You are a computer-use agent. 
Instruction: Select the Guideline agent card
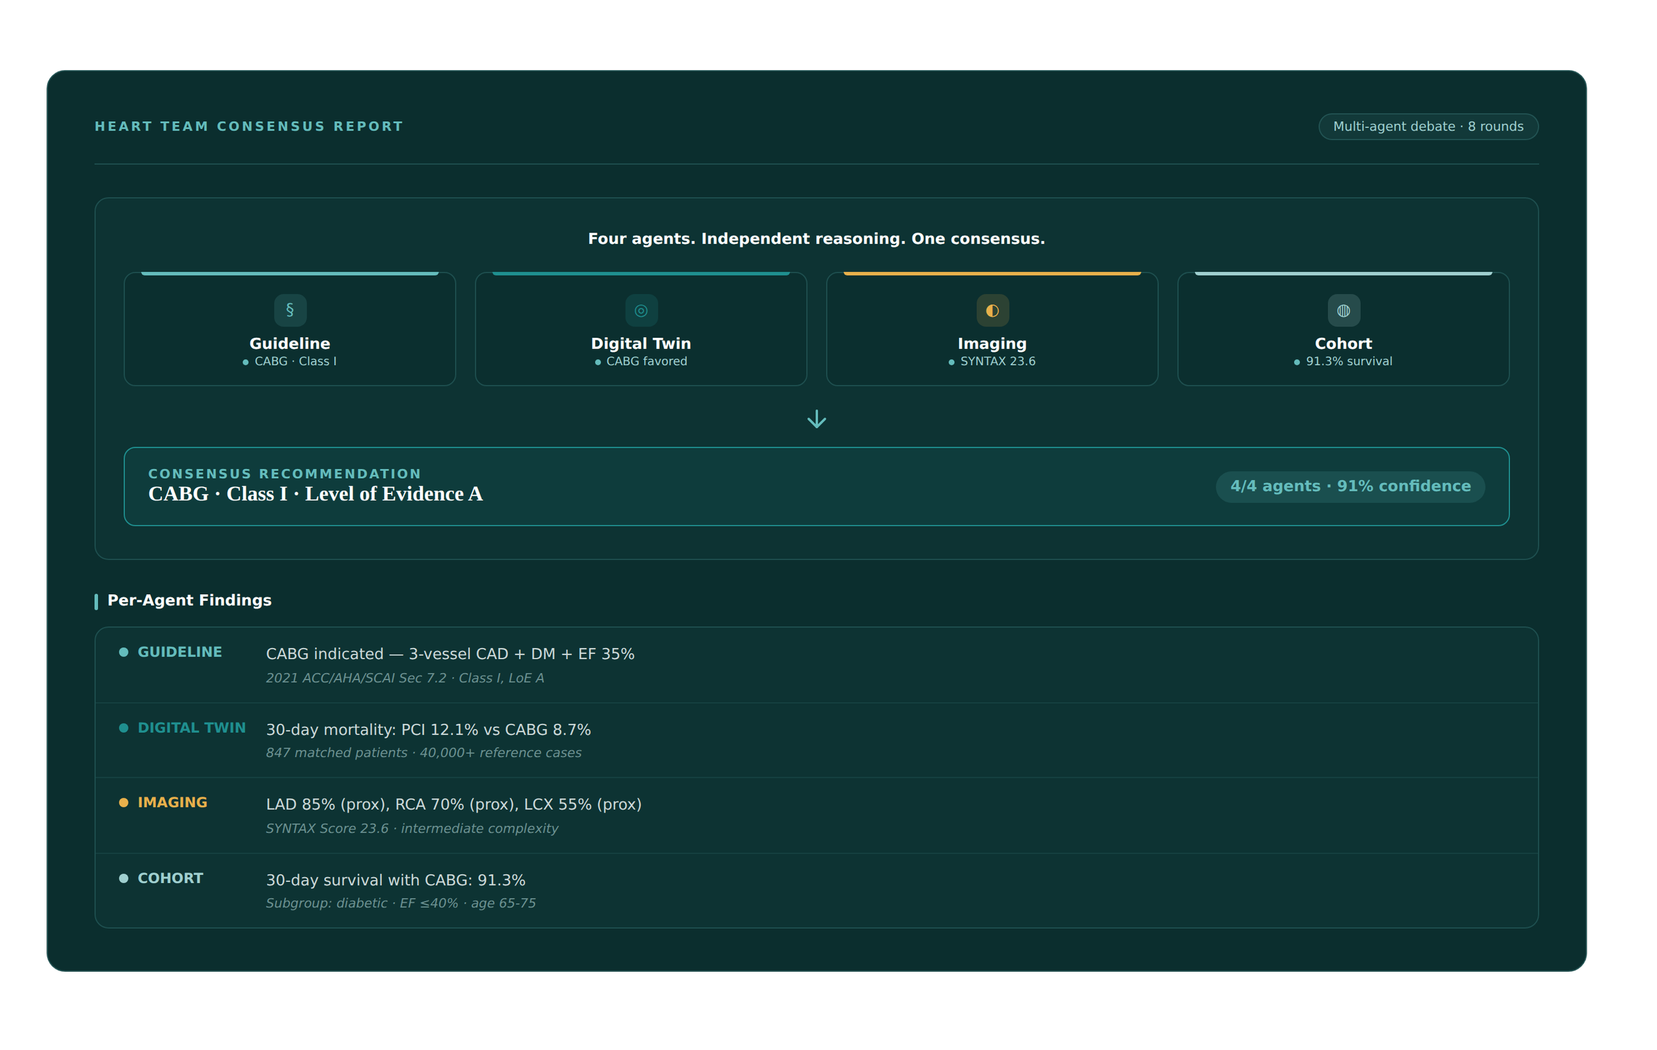click(x=290, y=329)
